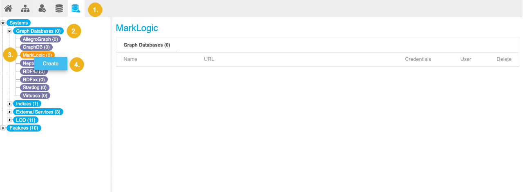
Task: Switch to the Graph Databases (0) tab
Action: pyautogui.click(x=147, y=45)
